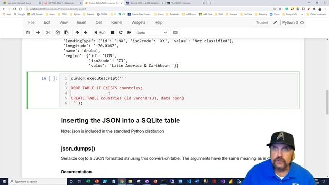This screenshot has height=185, width=329.
Task: Go back in the browser
Action: tap(4, 9)
